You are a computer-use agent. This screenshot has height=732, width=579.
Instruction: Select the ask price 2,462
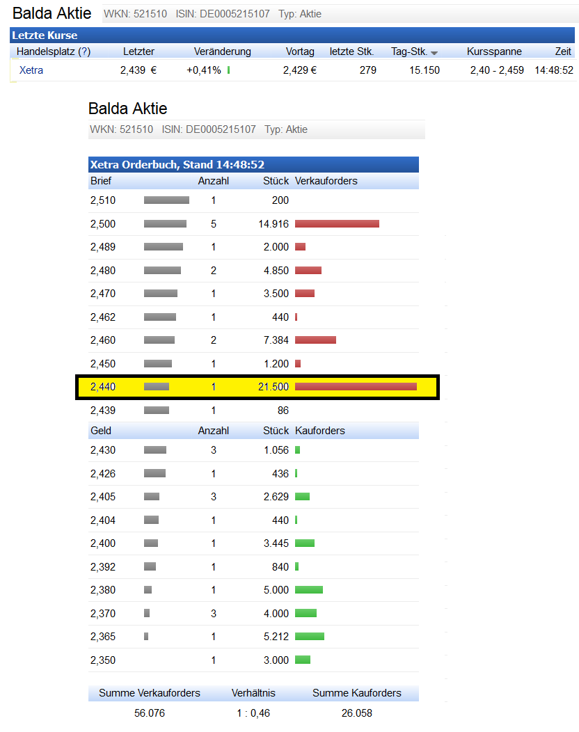103,317
